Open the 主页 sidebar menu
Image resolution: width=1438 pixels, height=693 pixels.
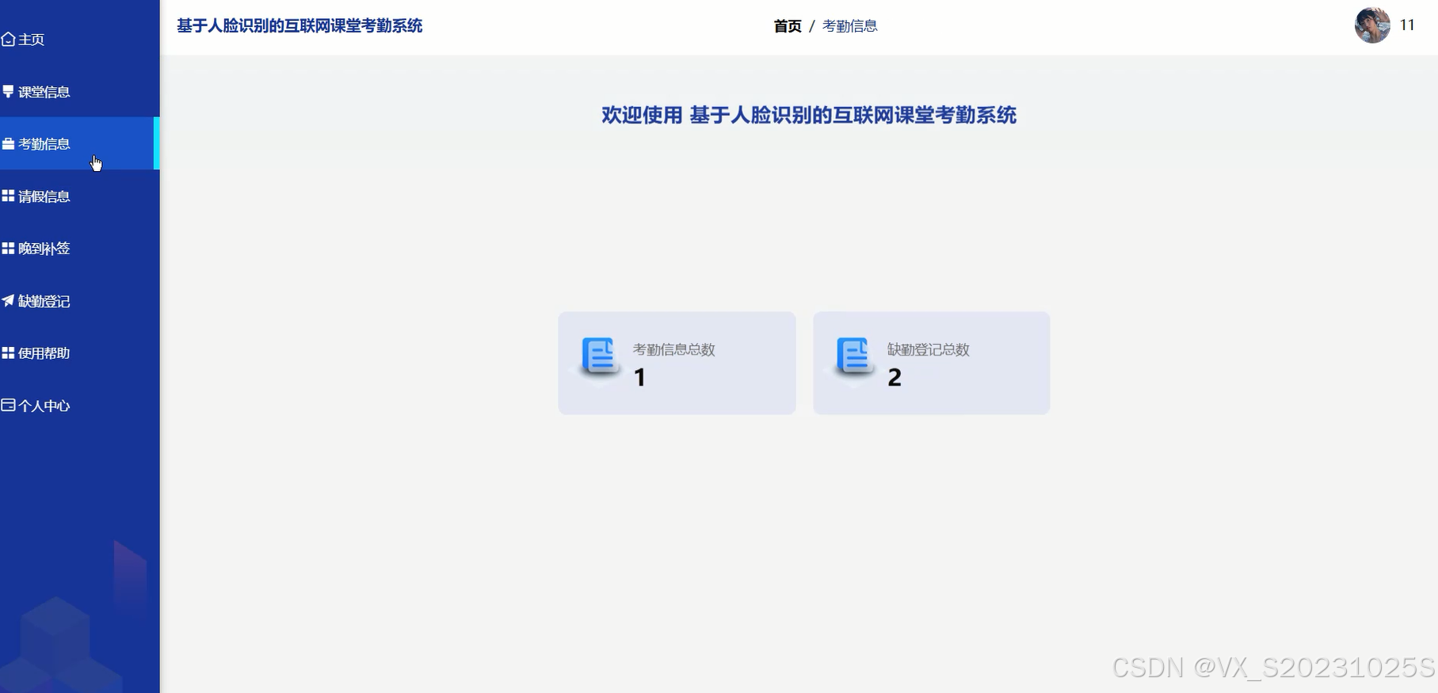tap(79, 39)
